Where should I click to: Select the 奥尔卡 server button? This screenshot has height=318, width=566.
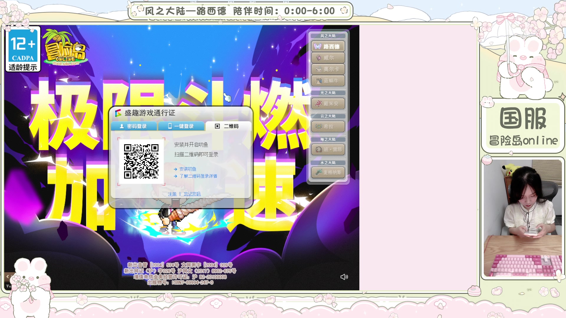click(x=328, y=69)
